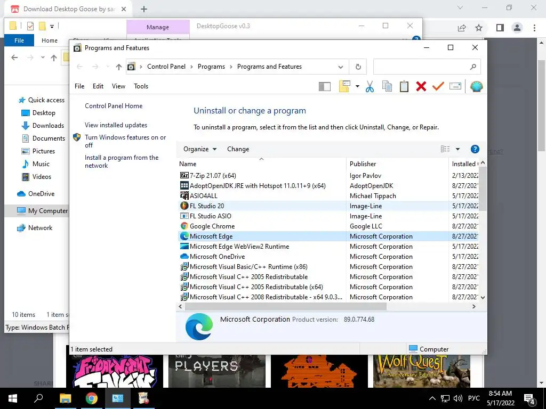Image resolution: width=546 pixels, height=409 pixels.
Task: Show hidden tray icons chevron
Action: click(x=432, y=398)
